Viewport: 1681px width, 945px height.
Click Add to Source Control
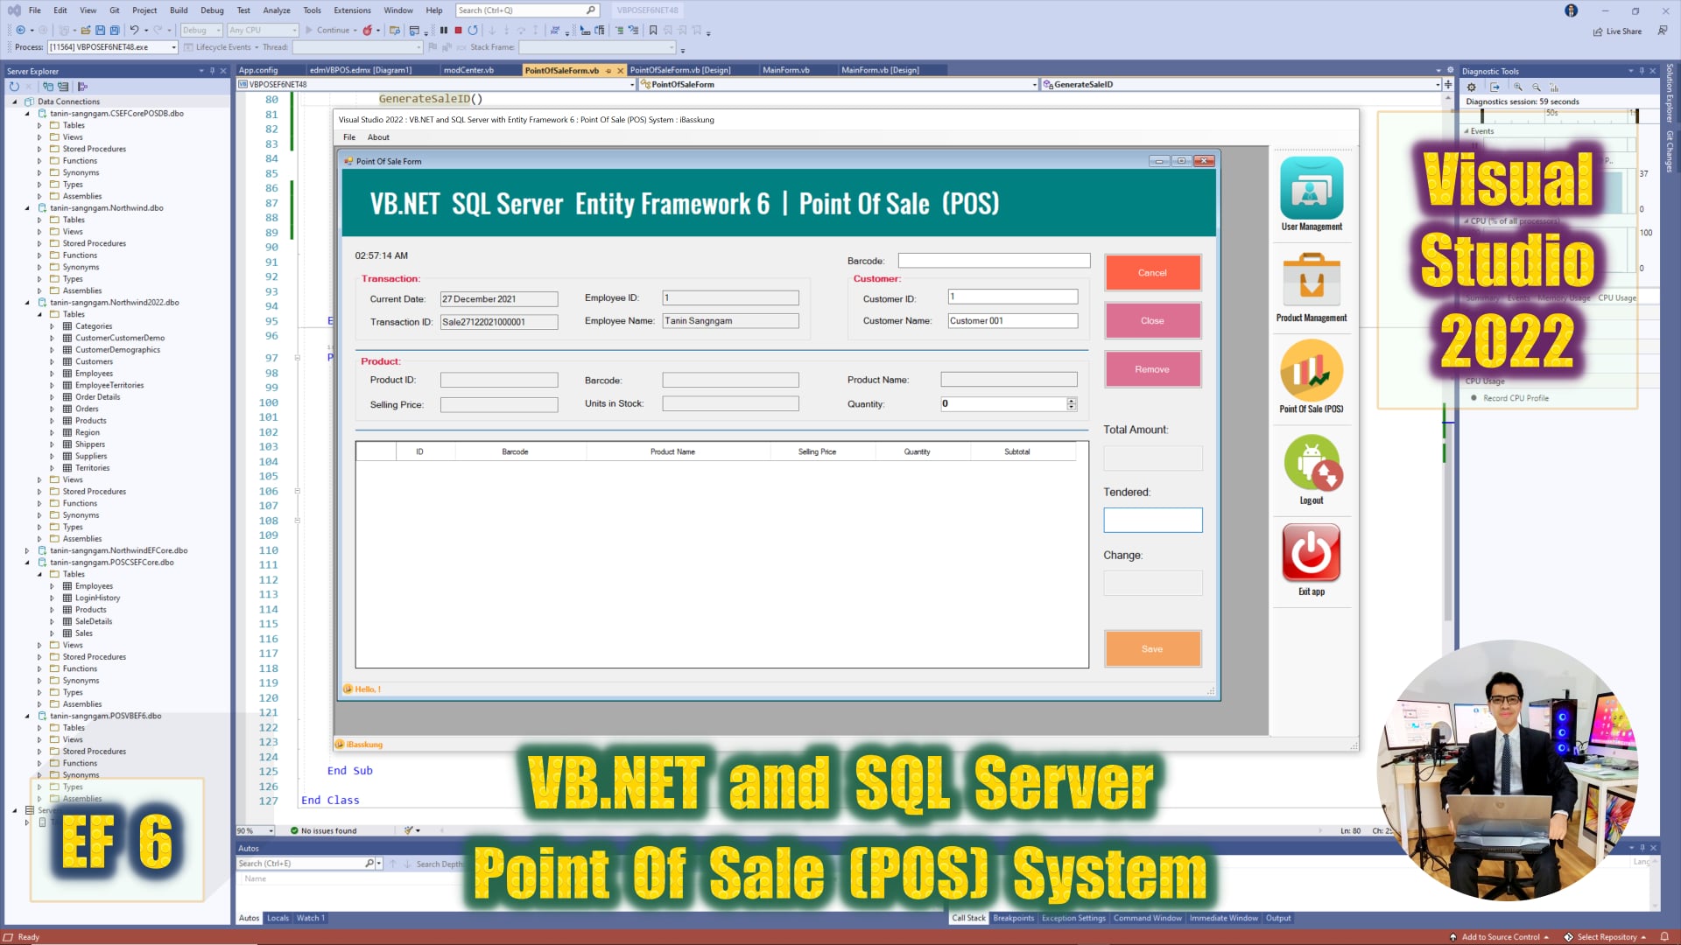click(x=1499, y=937)
